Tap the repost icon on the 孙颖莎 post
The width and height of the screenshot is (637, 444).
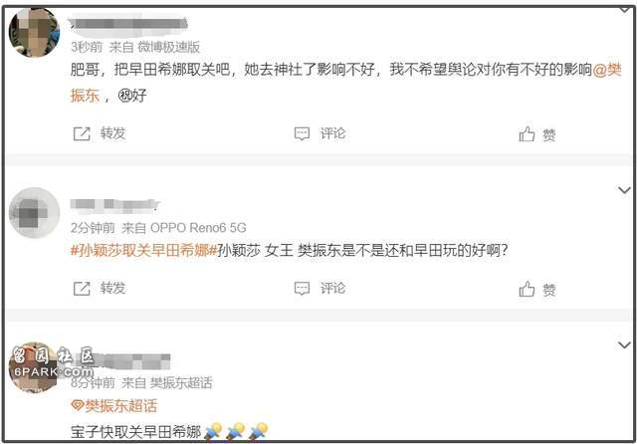[x=82, y=289]
